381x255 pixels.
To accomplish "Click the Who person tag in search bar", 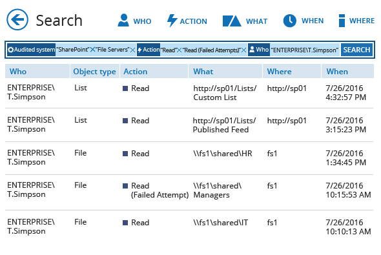I will tap(259, 50).
